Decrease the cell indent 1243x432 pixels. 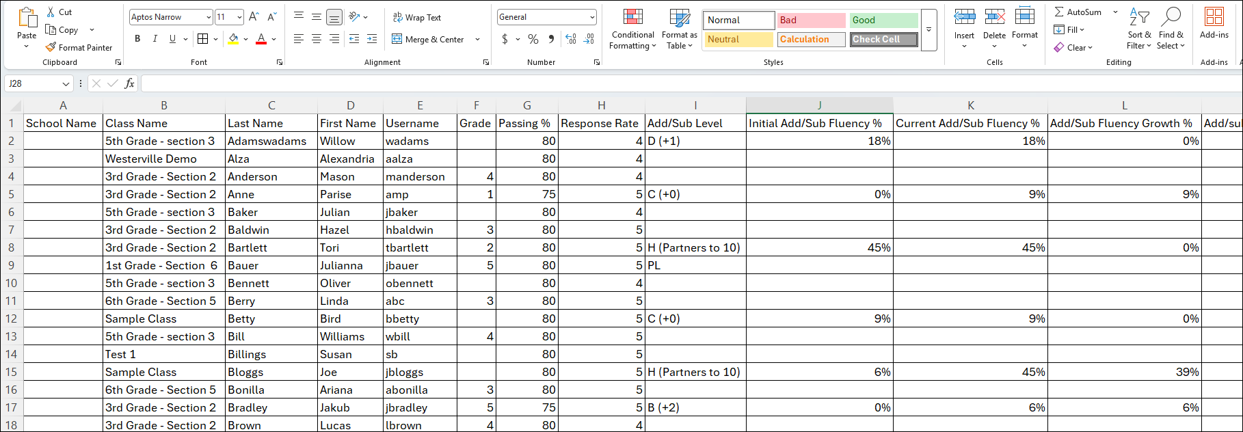[x=354, y=39]
